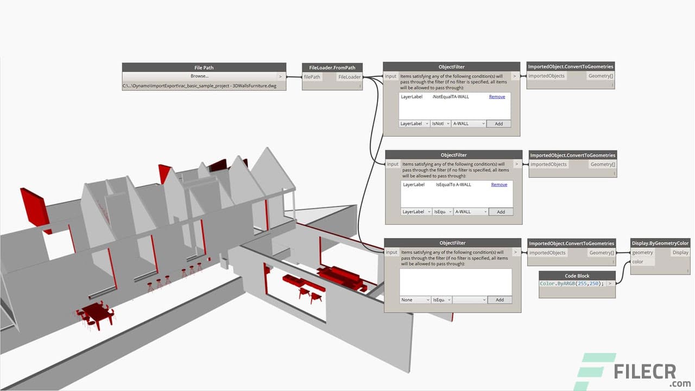Select the FileLoader output port

click(349, 77)
